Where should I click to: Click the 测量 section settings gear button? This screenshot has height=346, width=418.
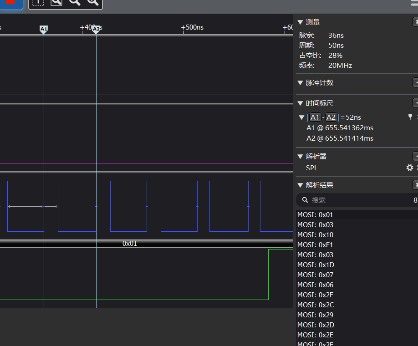click(x=416, y=22)
